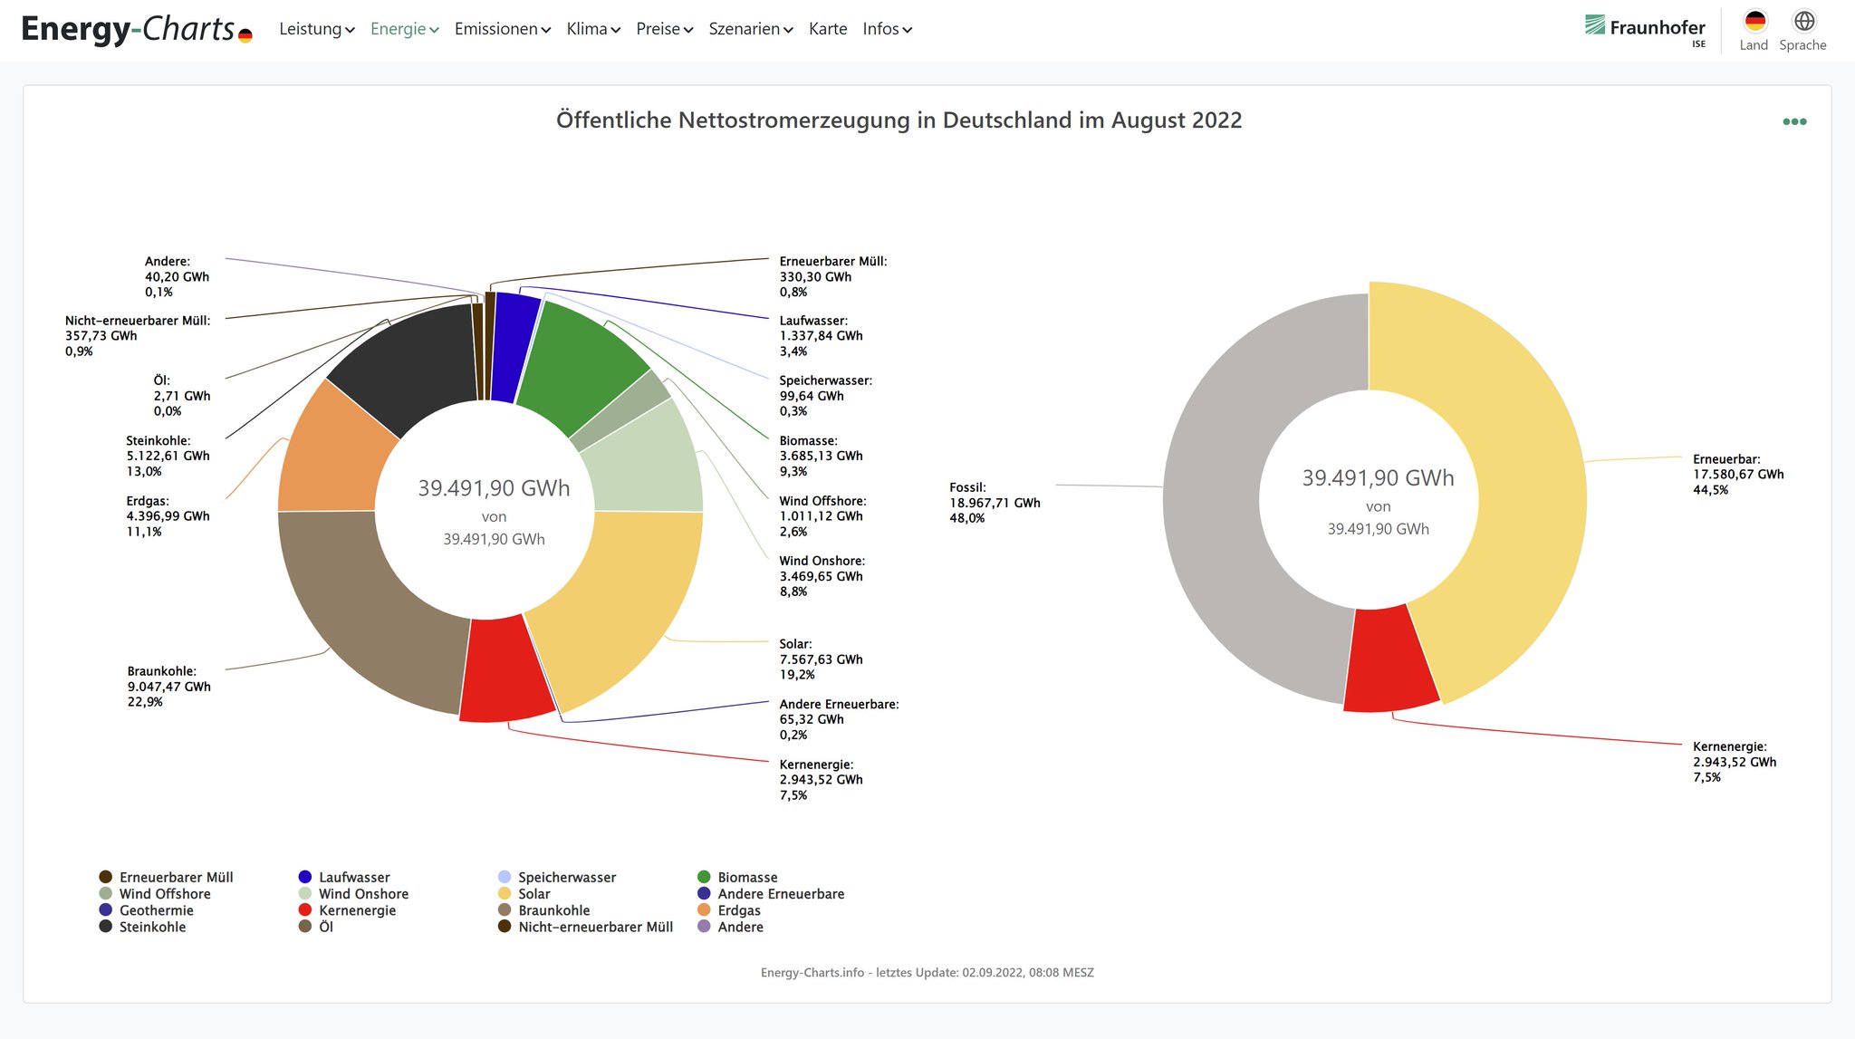The width and height of the screenshot is (1855, 1039).
Task: Toggle Braunkohle series in legend
Action: coord(553,910)
